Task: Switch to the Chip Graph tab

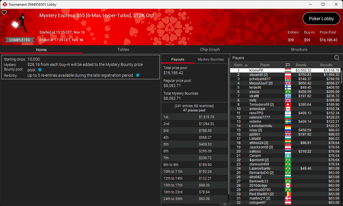Action: 210,49
